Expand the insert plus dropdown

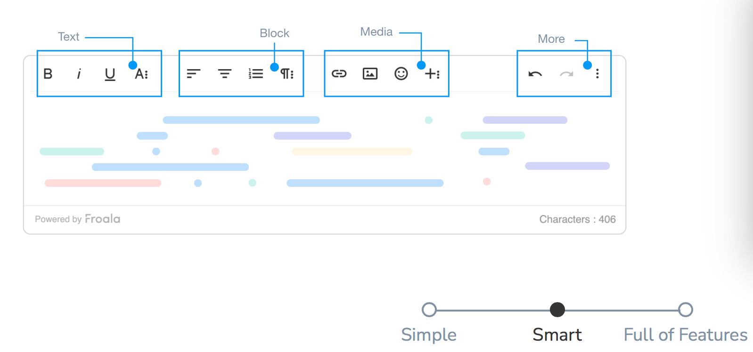click(x=432, y=73)
